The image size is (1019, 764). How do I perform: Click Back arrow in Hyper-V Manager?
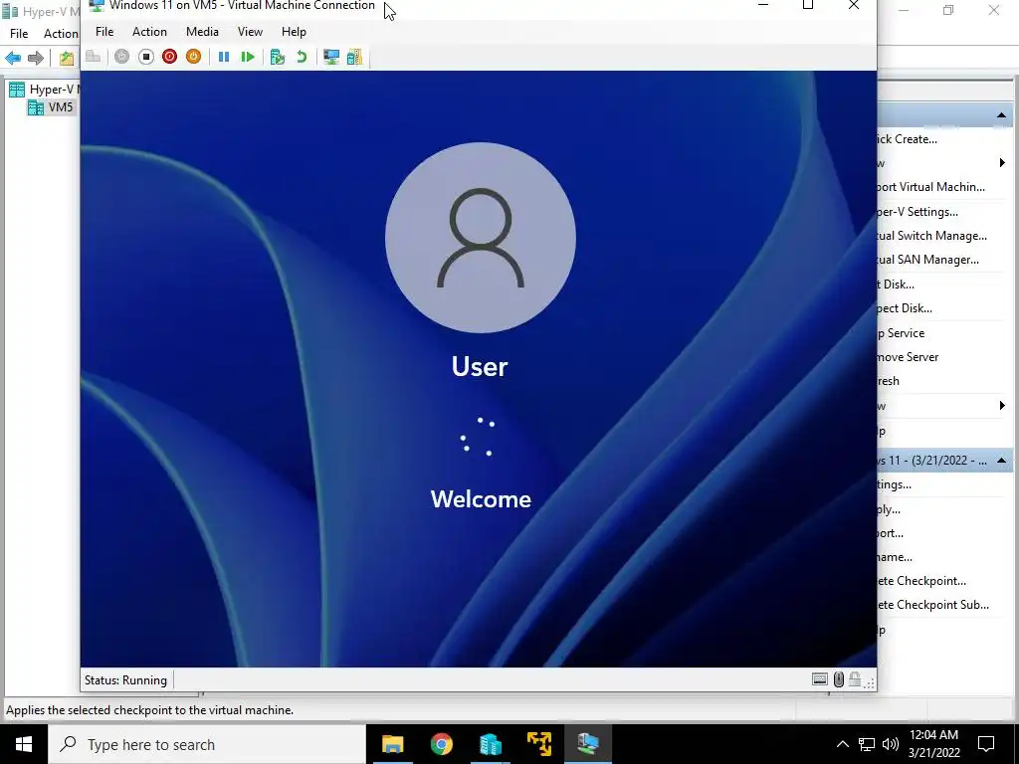pos(12,59)
